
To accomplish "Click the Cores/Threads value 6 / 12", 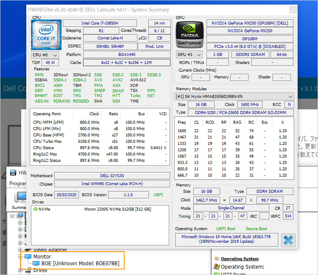I will (159, 31).
